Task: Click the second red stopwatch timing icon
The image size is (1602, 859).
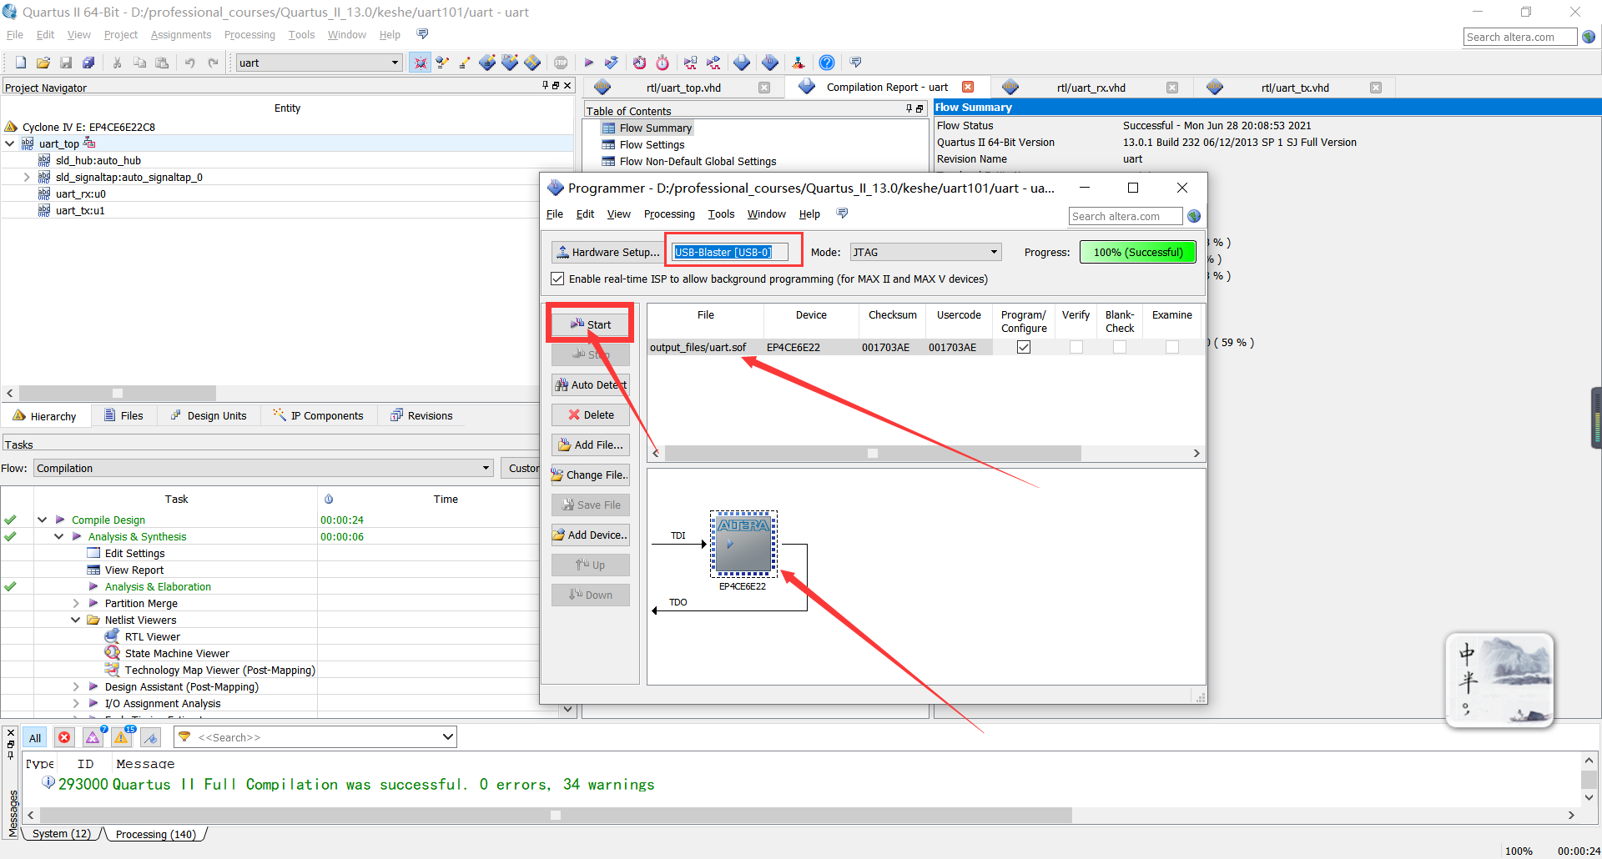Action: tap(662, 63)
